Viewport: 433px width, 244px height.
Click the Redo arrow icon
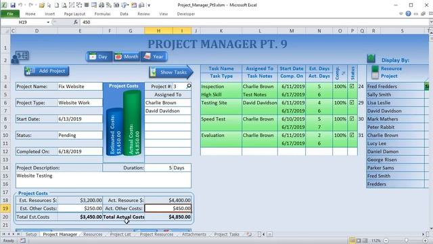pyautogui.click(x=31, y=5)
